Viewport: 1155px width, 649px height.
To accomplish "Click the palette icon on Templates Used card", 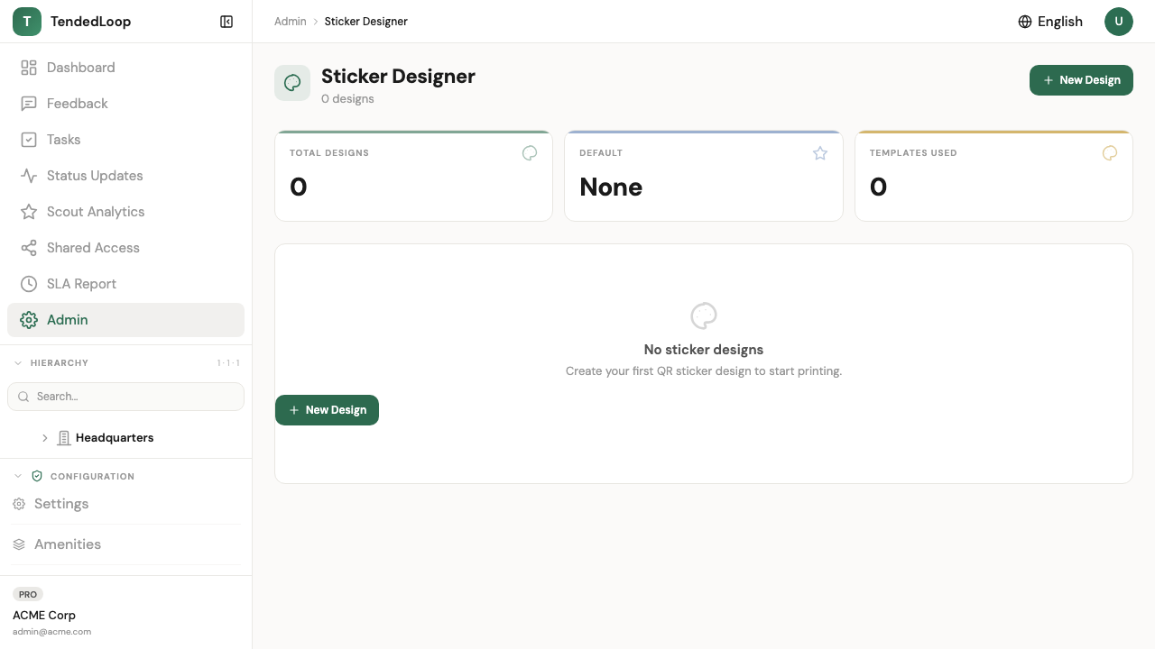I will (1110, 153).
